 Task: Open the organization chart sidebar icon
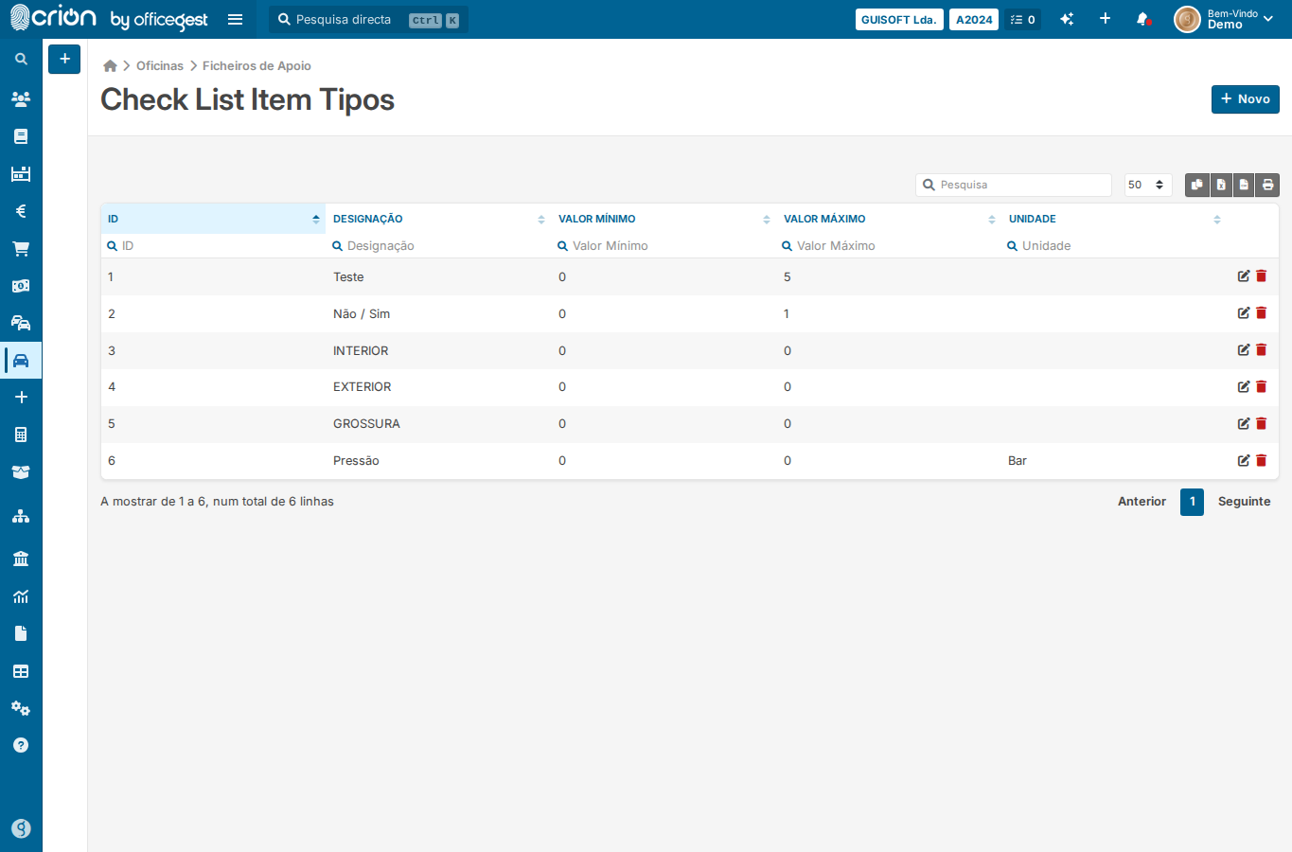coord(21,516)
